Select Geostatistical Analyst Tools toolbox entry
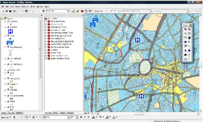The height and width of the screenshot is (122, 203). pos(62,42)
